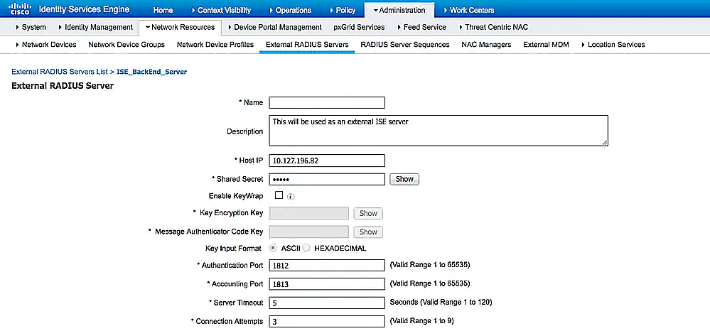Expand the Network Devices menu
Viewport: 710px width, 331px height.
45,44
